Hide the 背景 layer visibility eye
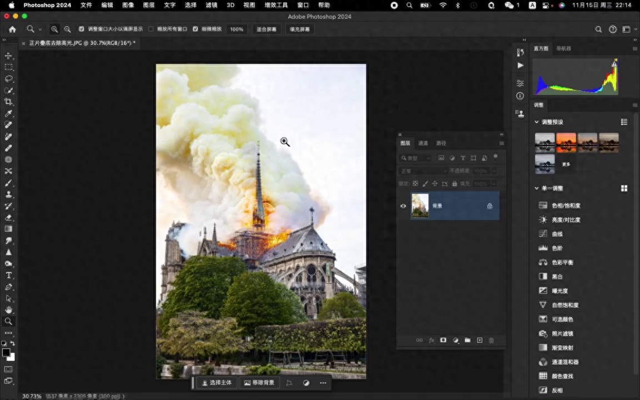The width and height of the screenshot is (640, 400). [403, 206]
